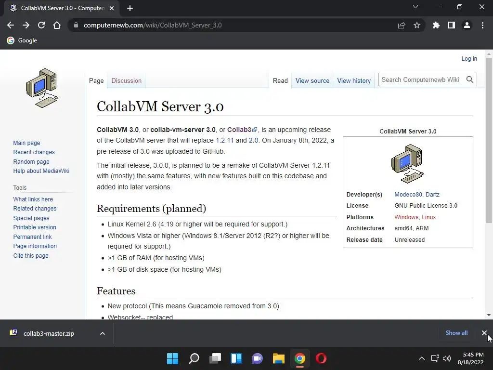Go to Main page link
Image resolution: width=493 pixels, height=370 pixels.
tap(26, 143)
